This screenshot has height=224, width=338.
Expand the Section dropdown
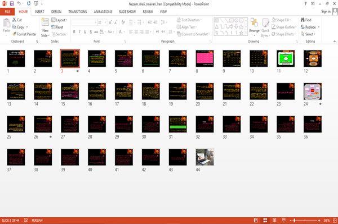60,34
